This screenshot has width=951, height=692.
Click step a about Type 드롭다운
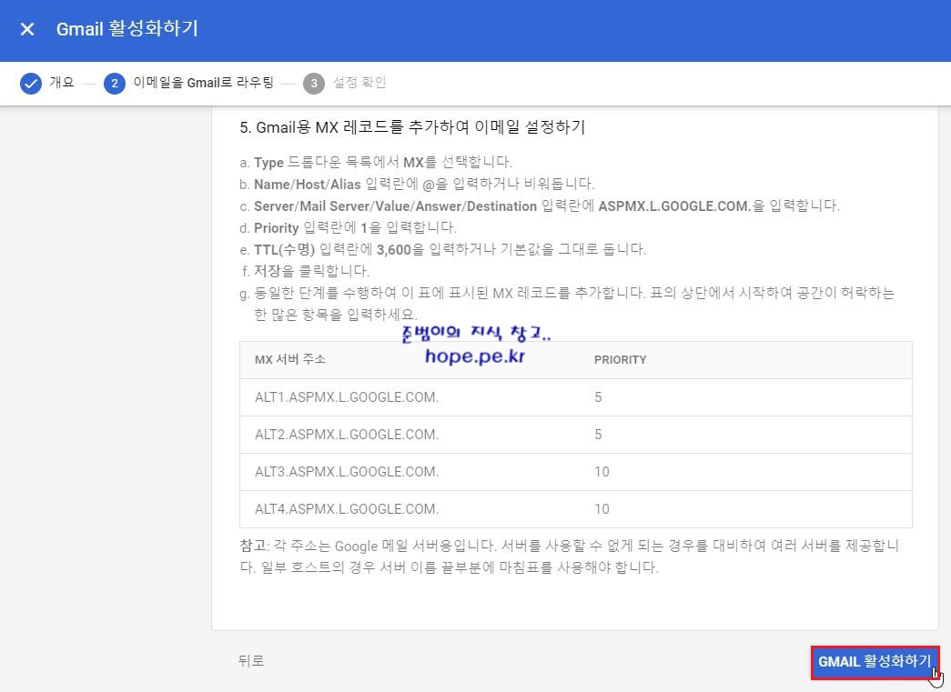376,163
